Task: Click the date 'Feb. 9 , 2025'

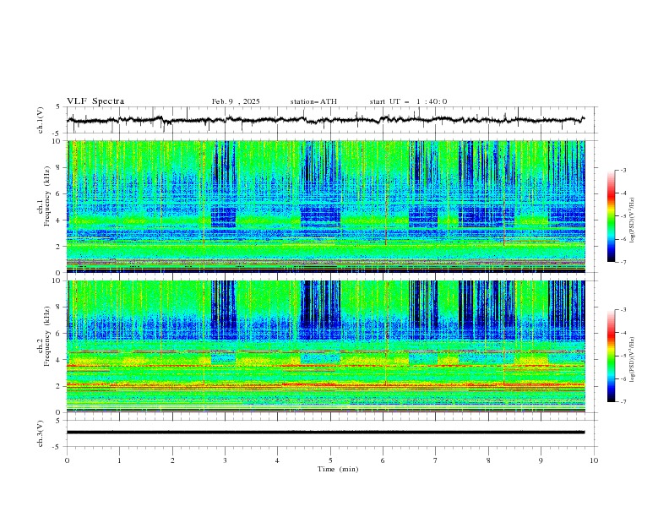Action: pyautogui.click(x=236, y=101)
